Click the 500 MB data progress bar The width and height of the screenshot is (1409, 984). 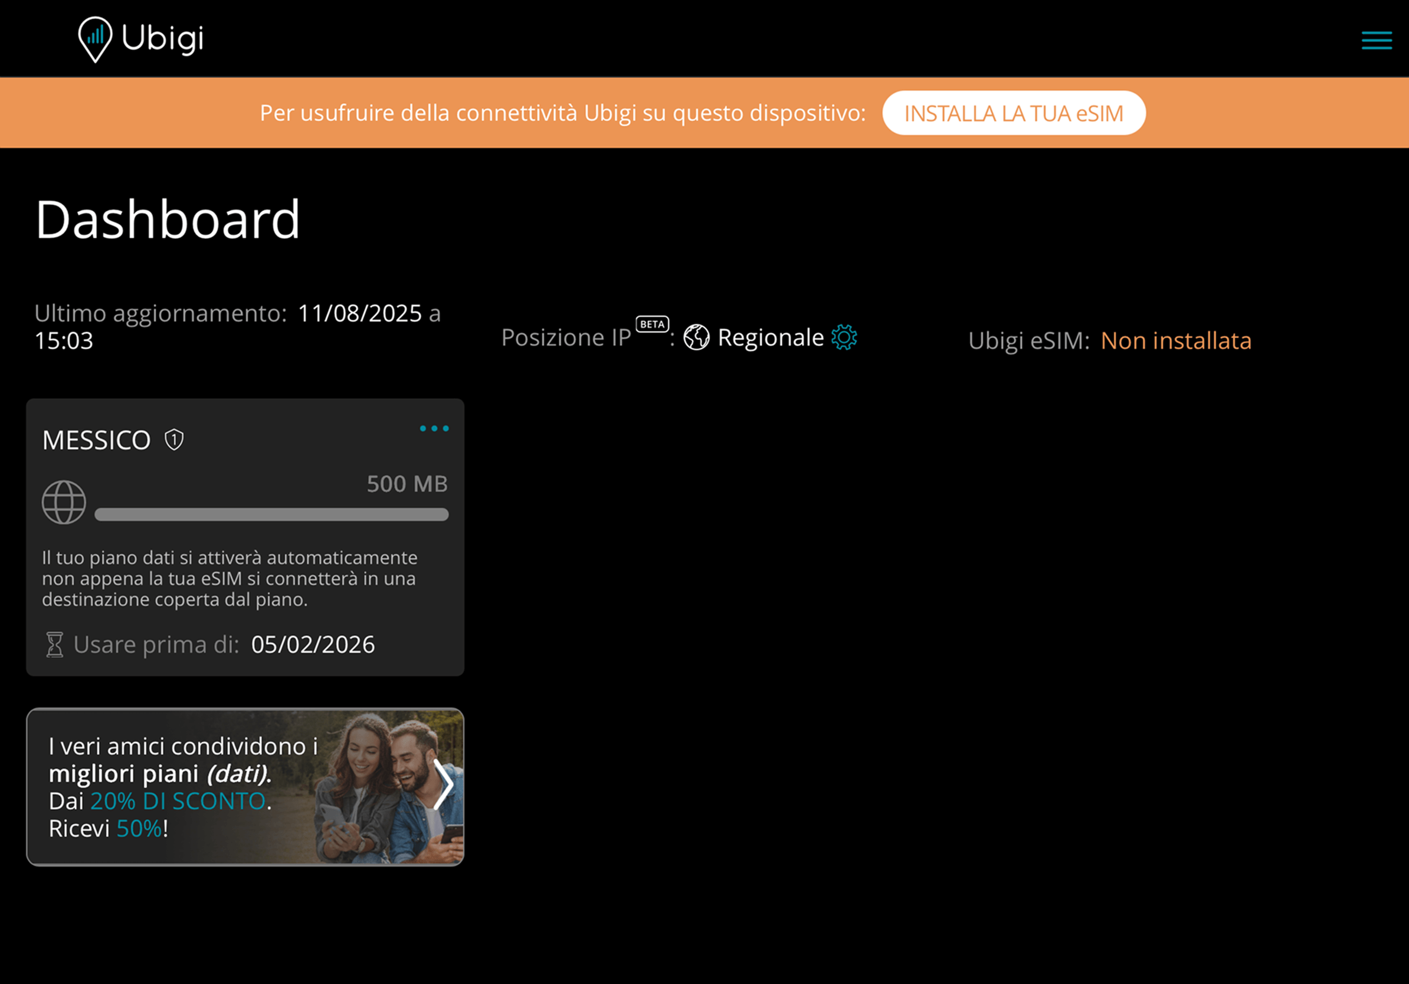tap(271, 514)
